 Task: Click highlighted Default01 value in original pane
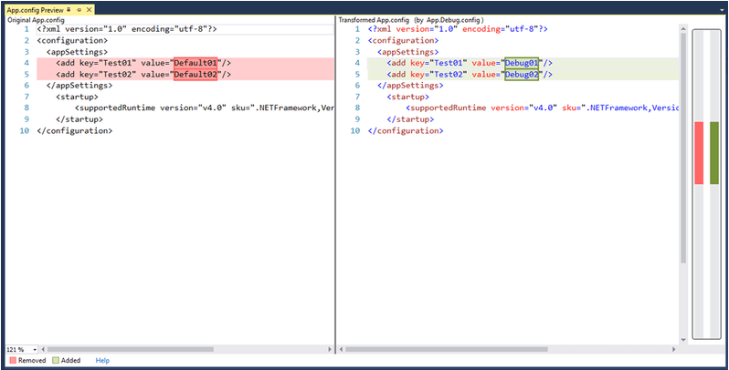195,63
